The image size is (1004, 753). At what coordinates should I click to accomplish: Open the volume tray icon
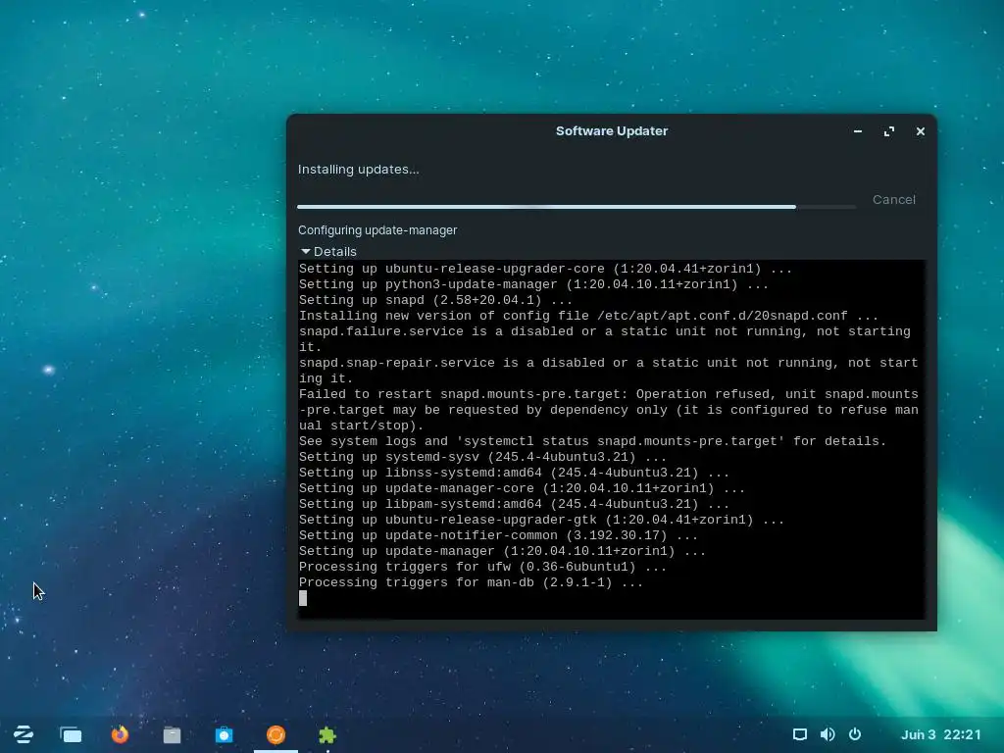[828, 734]
